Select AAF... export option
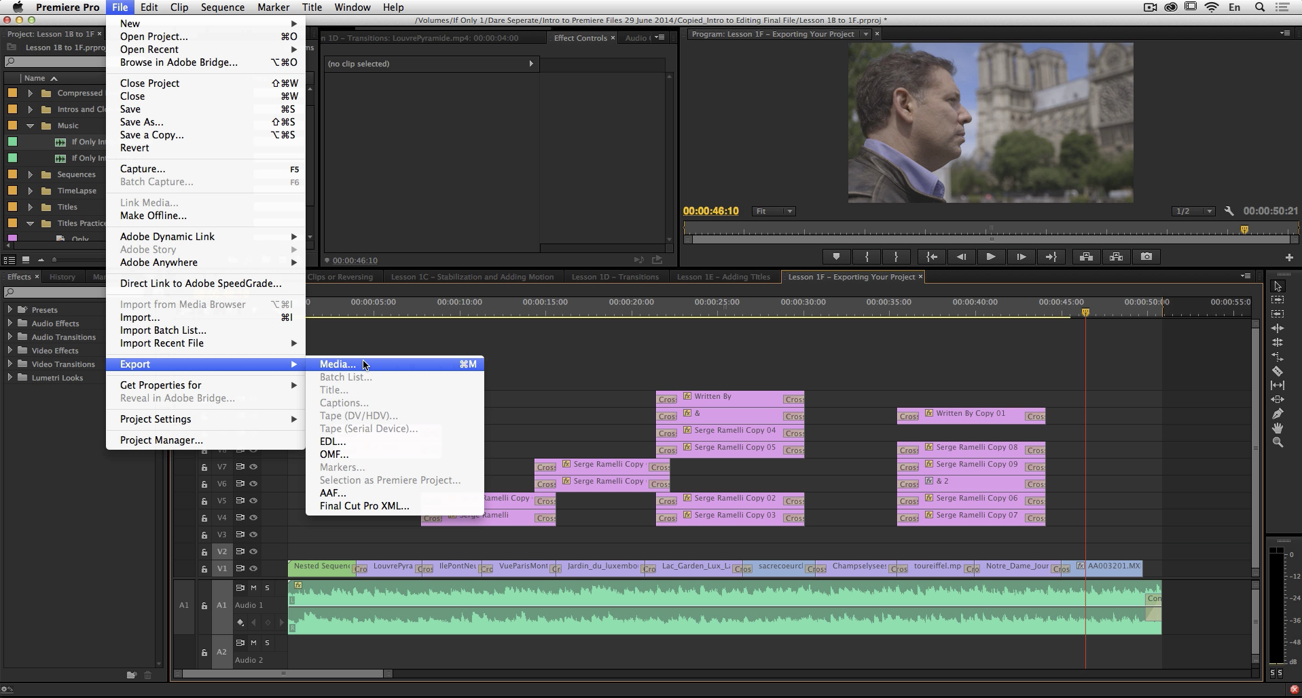 pos(395,493)
